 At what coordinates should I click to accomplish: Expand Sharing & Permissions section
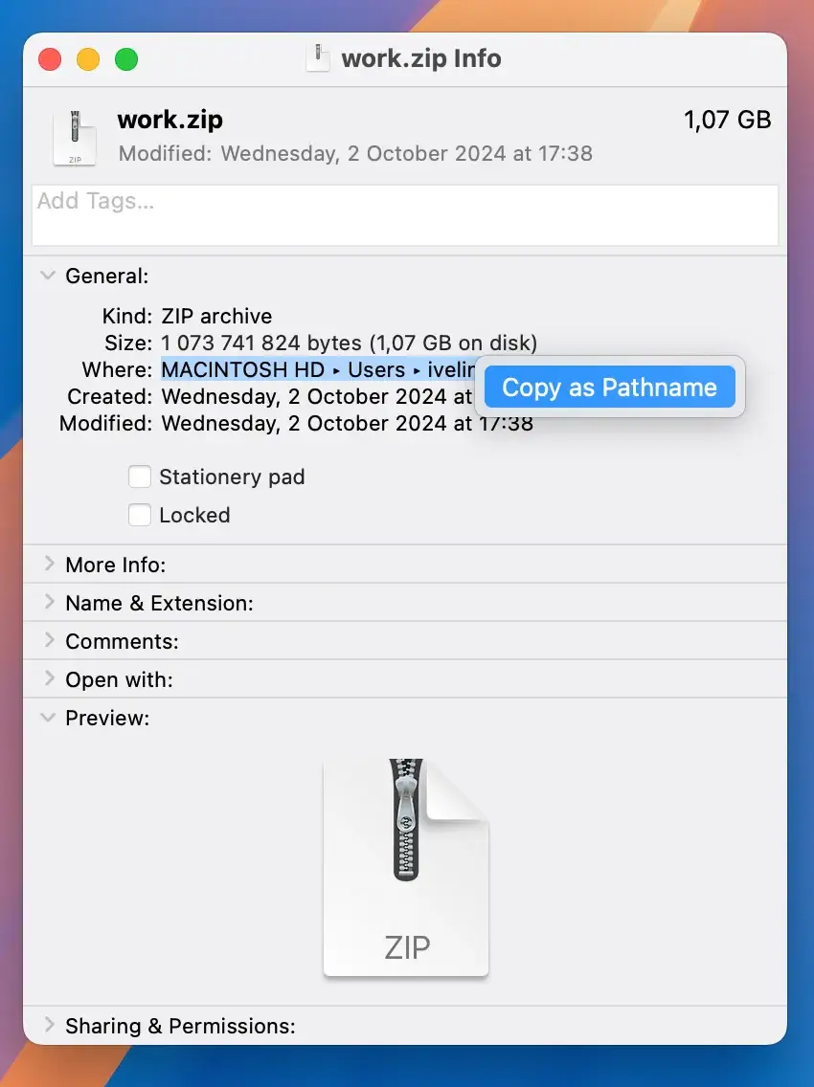(x=49, y=1025)
